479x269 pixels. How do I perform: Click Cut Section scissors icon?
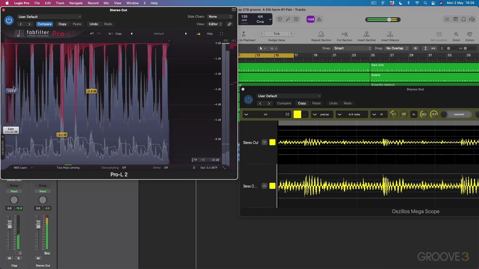(x=344, y=34)
